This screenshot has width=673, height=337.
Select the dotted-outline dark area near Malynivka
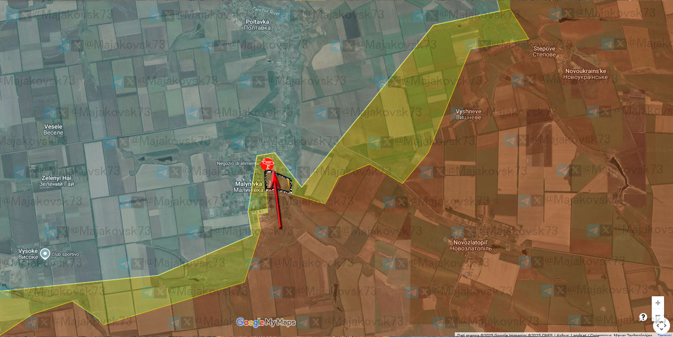(279, 183)
